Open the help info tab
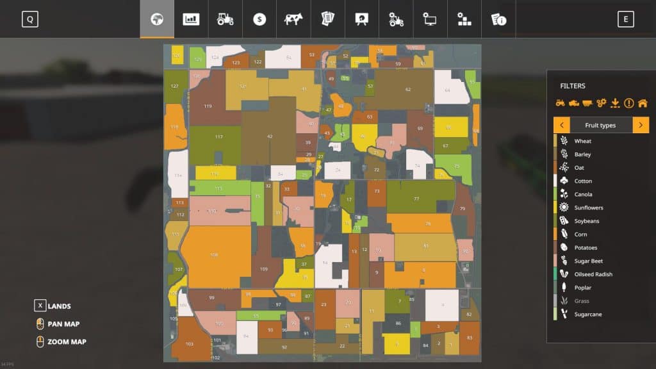Viewport: 656px width, 369px height. point(498,19)
